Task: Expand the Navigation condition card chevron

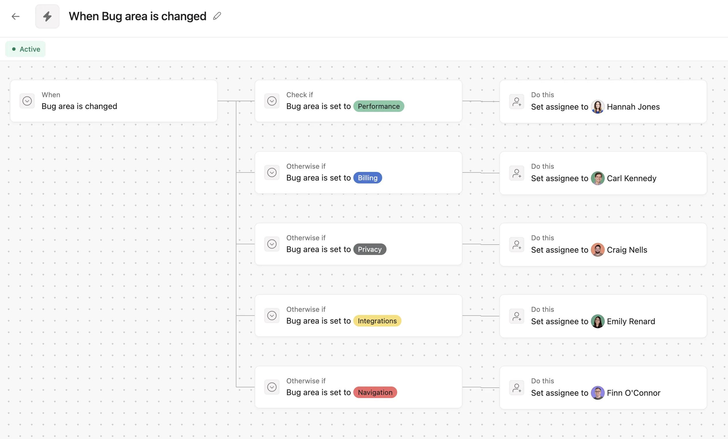Action: click(x=272, y=387)
